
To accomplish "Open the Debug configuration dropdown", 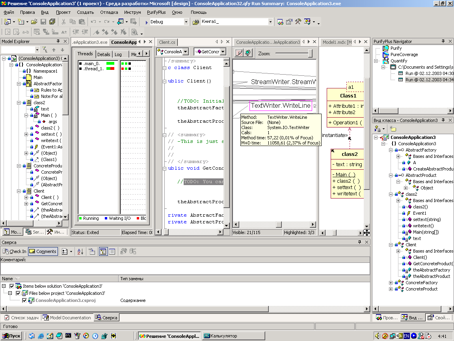I will click(x=186, y=22).
